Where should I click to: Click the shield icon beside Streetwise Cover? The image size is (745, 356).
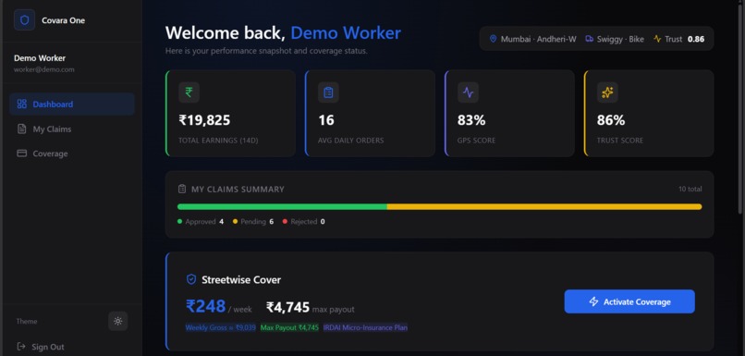[191, 279]
